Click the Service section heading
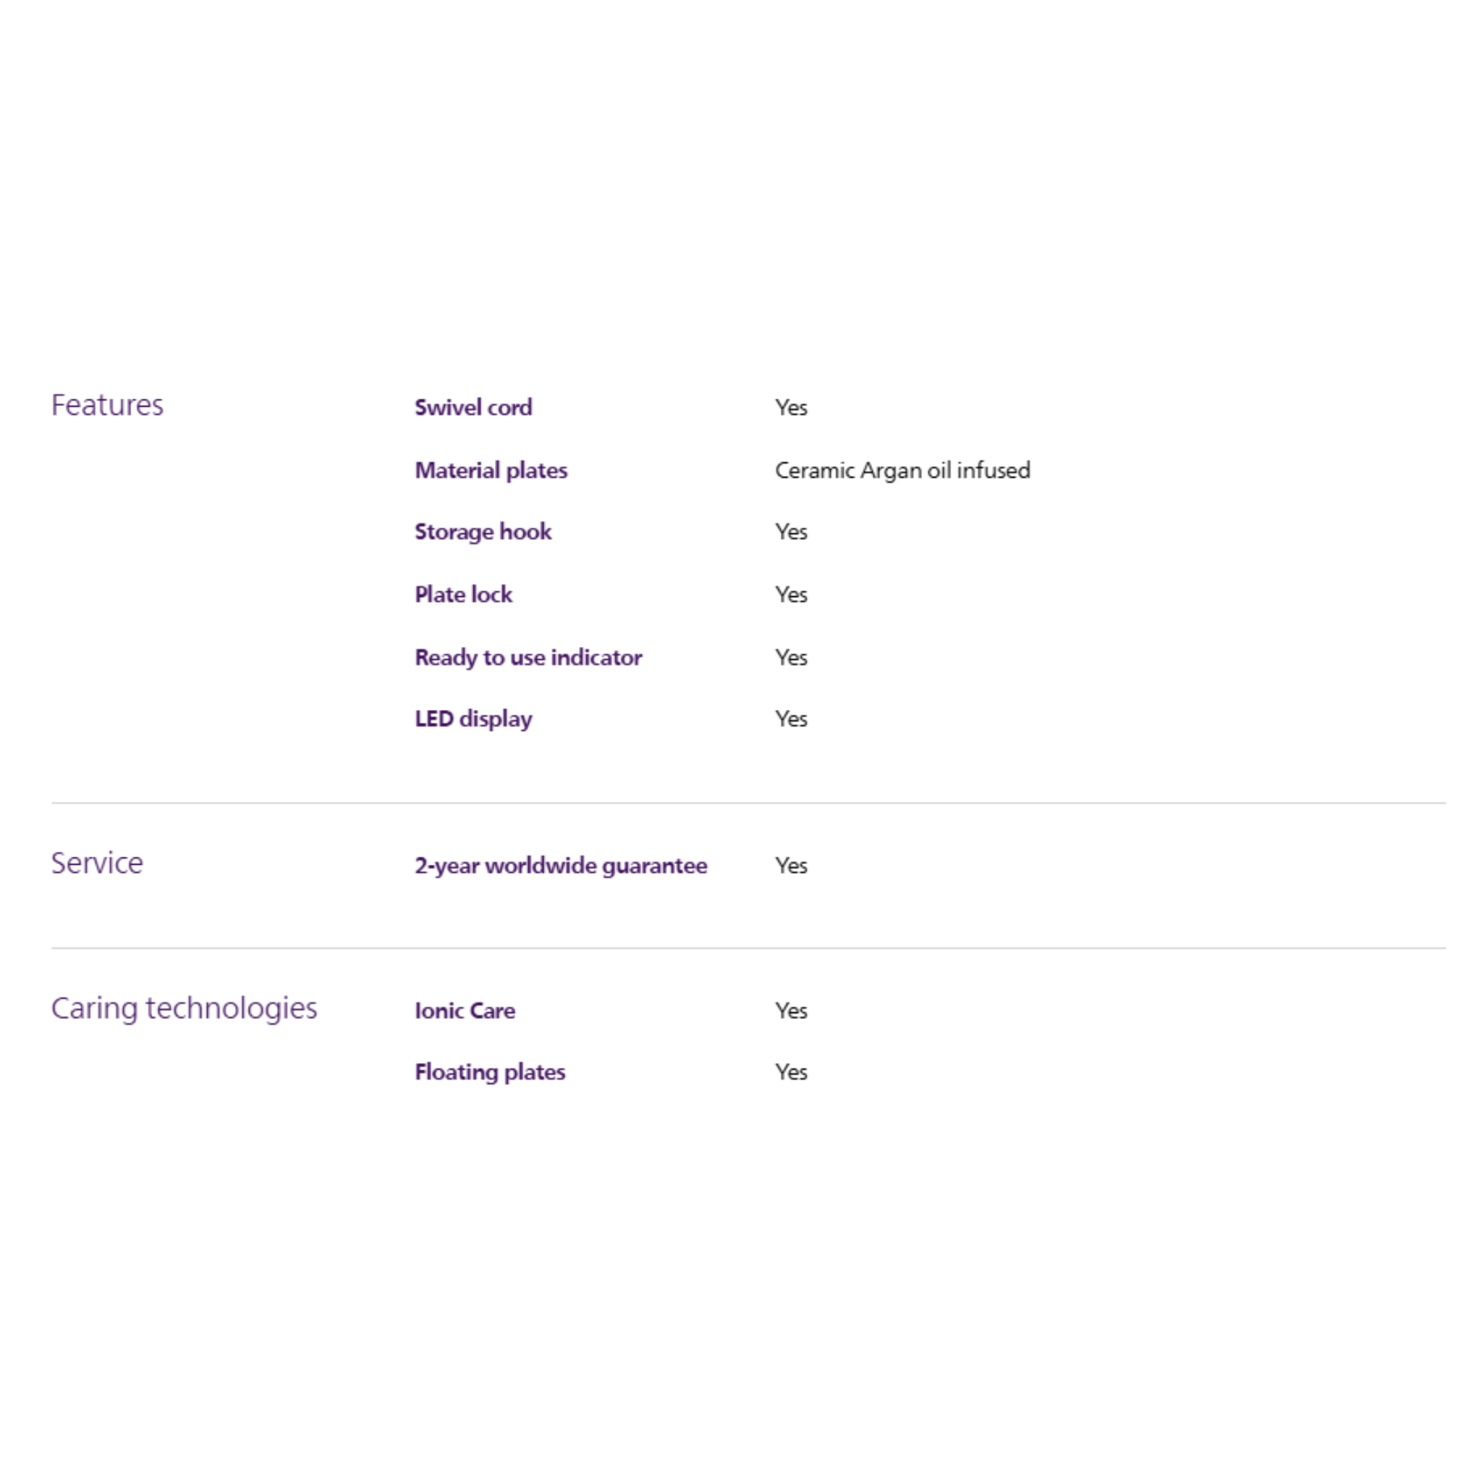The width and height of the screenshot is (1482, 1482). (x=97, y=863)
